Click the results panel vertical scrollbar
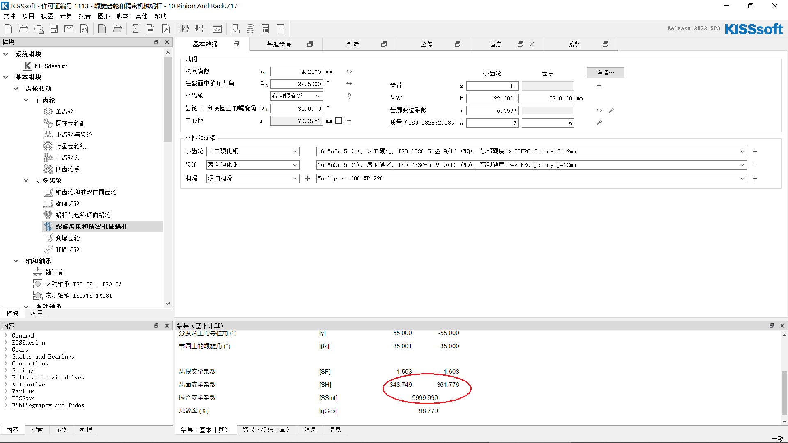 (x=784, y=393)
